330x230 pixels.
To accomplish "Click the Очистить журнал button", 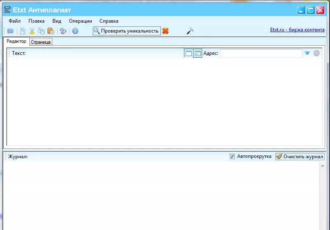I will (x=300, y=157).
